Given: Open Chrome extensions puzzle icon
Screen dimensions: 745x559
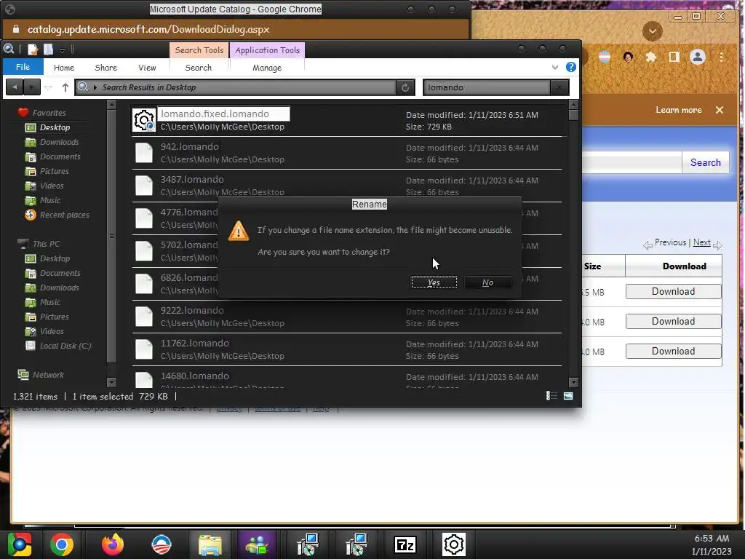Looking at the screenshot, I should (650, 57).
